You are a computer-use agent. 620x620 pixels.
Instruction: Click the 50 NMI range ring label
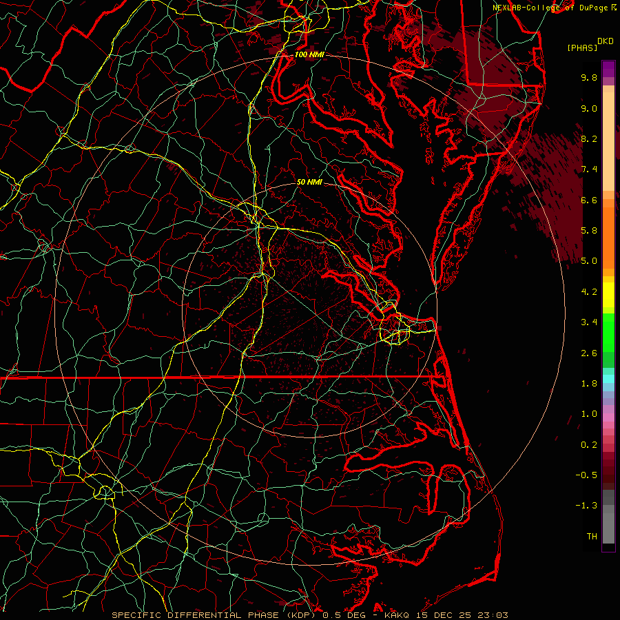[x=309, y=183]
